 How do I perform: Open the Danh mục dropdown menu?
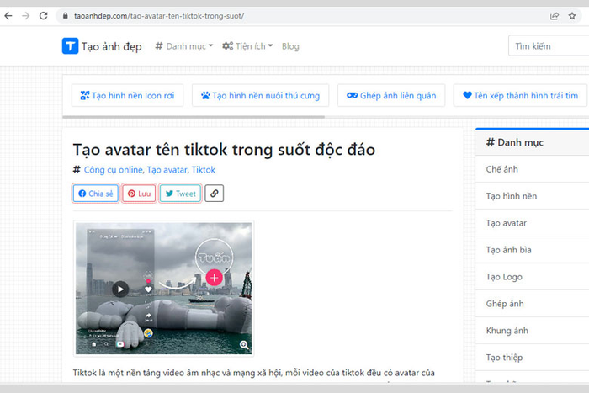point(184,46)
